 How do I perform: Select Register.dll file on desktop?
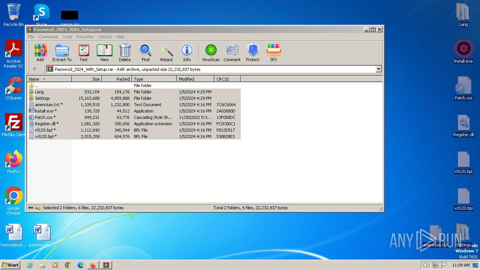coord(463,125)
